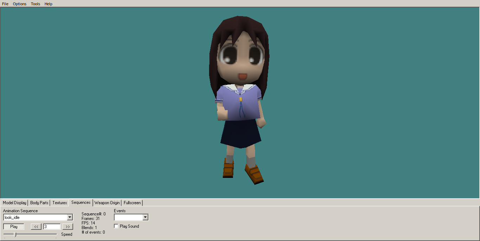
Task: Step to next frame with >> button
Action: click(68, 227)
